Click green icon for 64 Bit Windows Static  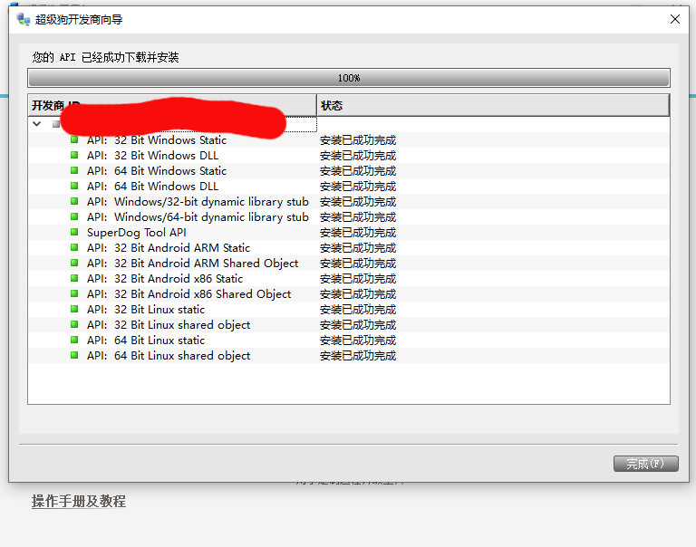[x=74, y=170]
